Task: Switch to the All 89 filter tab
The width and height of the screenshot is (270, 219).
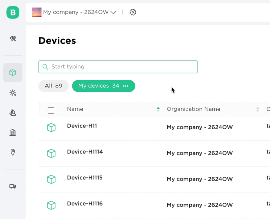Action: click(53, 86)
